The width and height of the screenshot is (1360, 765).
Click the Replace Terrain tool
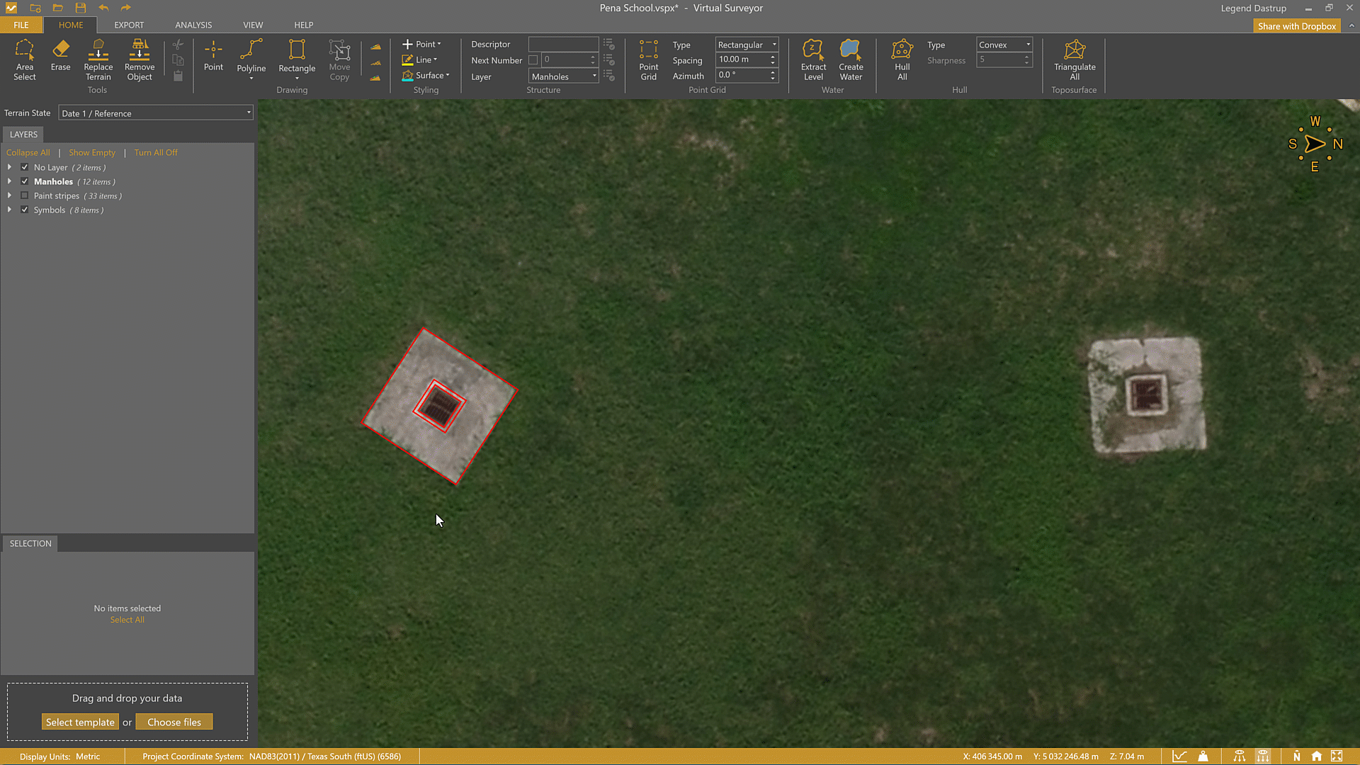coord(98,59)
